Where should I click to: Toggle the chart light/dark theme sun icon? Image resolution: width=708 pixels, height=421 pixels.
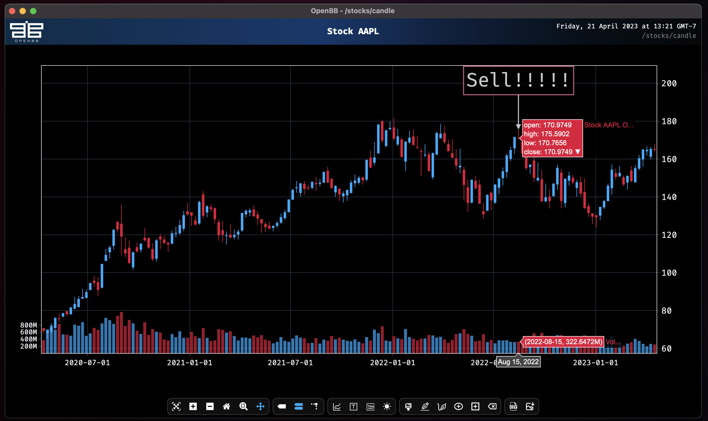pyautogui.click(x=387, y=407)
